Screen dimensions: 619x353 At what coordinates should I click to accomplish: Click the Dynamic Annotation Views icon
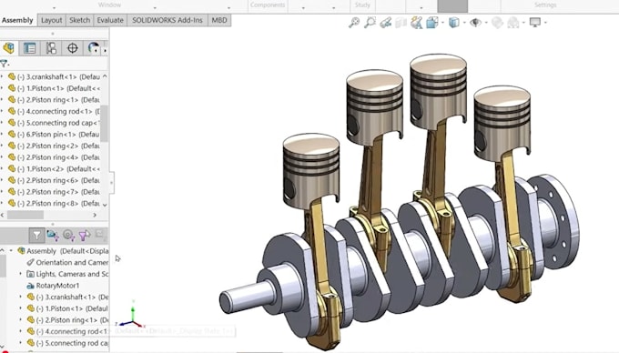[417, 23]
